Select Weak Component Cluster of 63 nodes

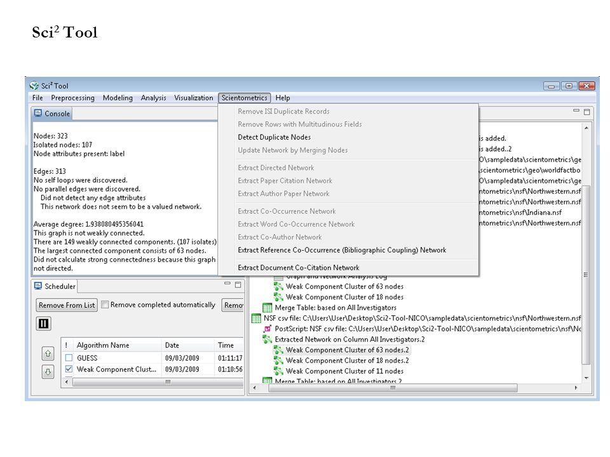344,286
